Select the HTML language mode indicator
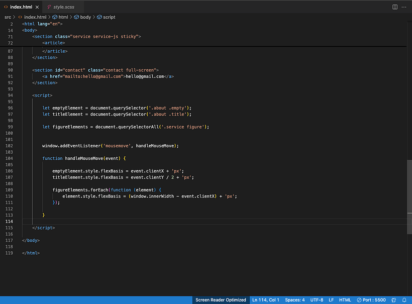Screen dimensions: 412x304 tap(345, 300)
